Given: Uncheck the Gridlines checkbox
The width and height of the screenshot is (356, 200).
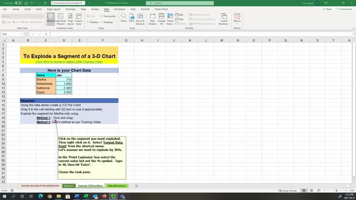Looking at the screenshot, I should 88,22.
